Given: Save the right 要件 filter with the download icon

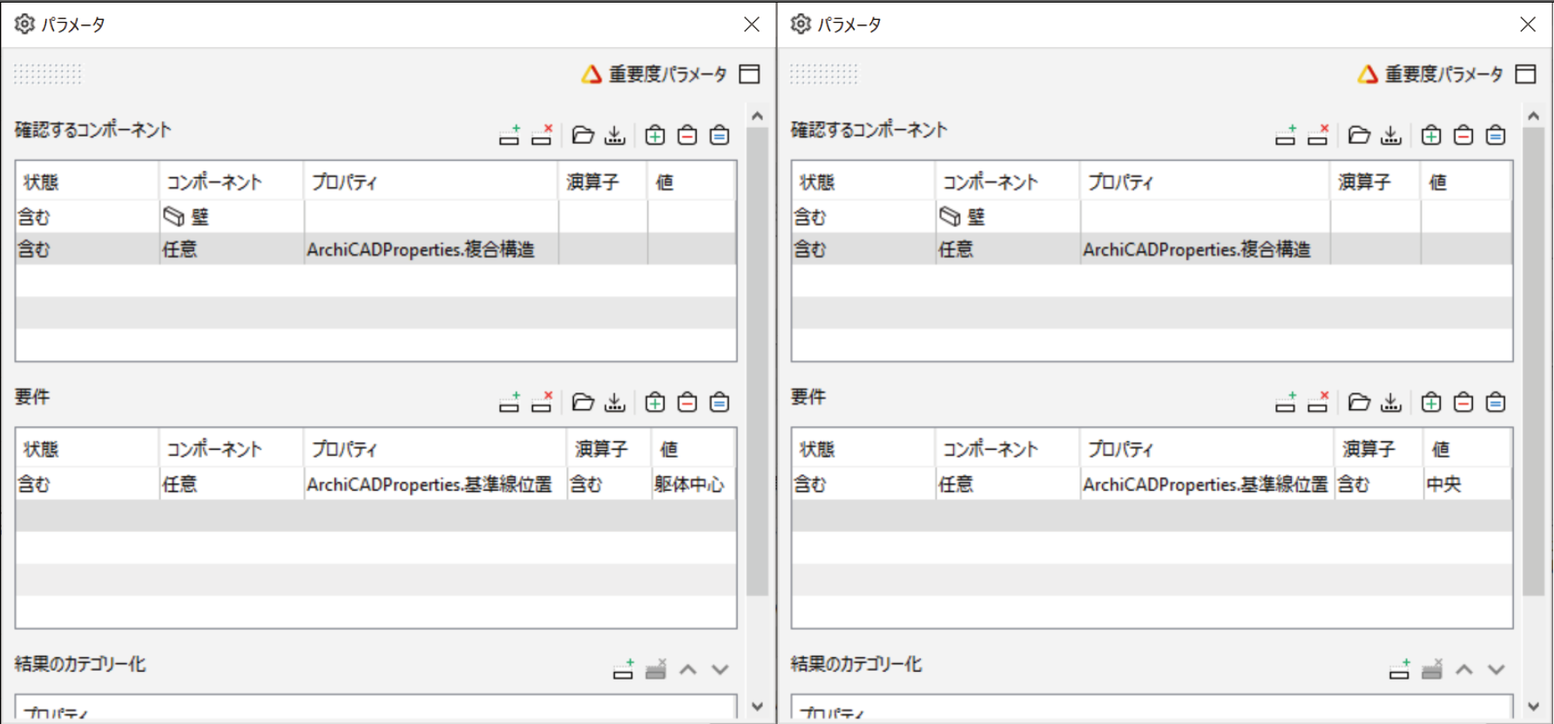Looking at the screenshot, I should (1391, 402).
